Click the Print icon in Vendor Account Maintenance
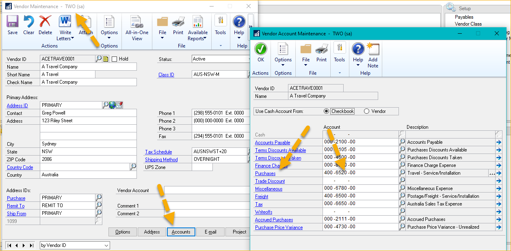The image size is (511, 251). pyautogui.click(x=321, y=52)
